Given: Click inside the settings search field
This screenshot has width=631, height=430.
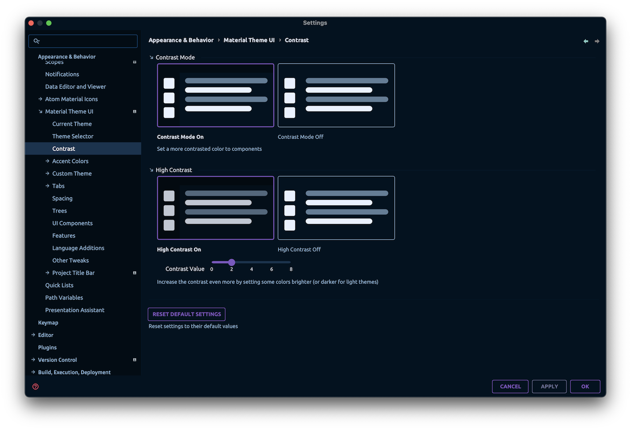Looking at the screenshot, I should tap(82, 41).
